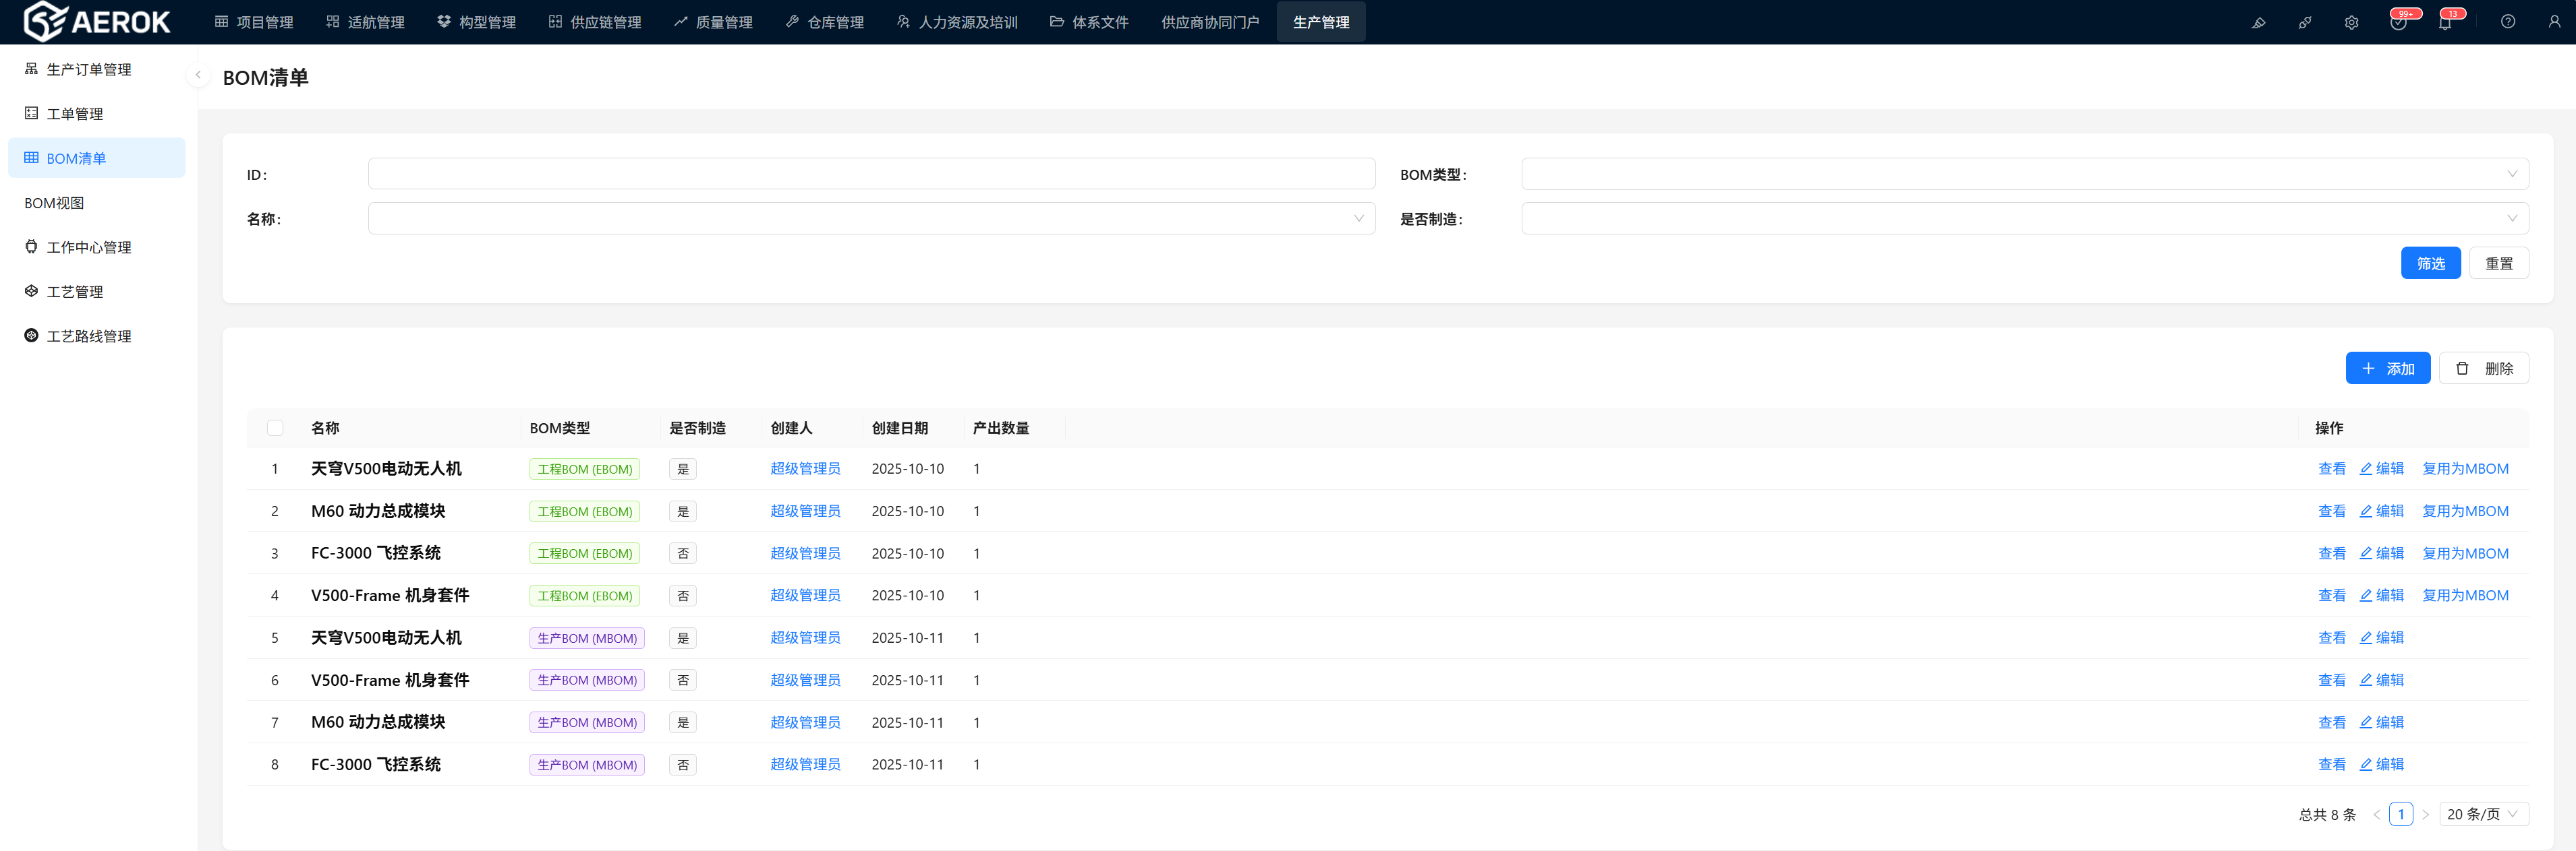Open the settings gear icon
The height and width of the screenshot is (851, 2576).
(x=2351, y=22)
